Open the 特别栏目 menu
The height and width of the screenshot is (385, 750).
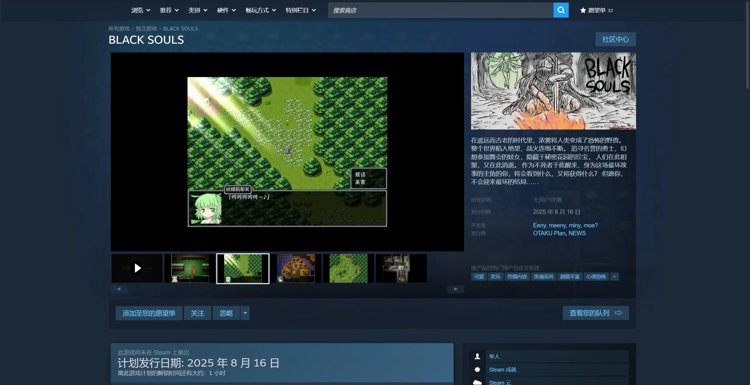(301, 10)
